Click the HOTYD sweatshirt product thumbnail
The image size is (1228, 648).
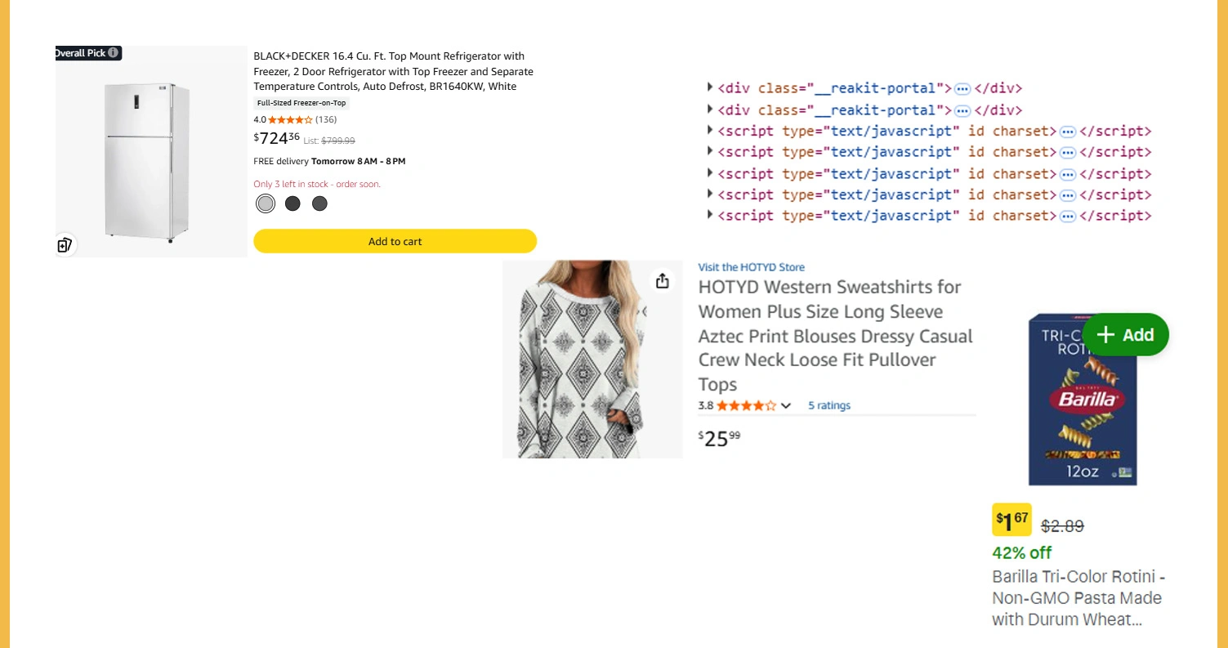[x=592, y=359]
